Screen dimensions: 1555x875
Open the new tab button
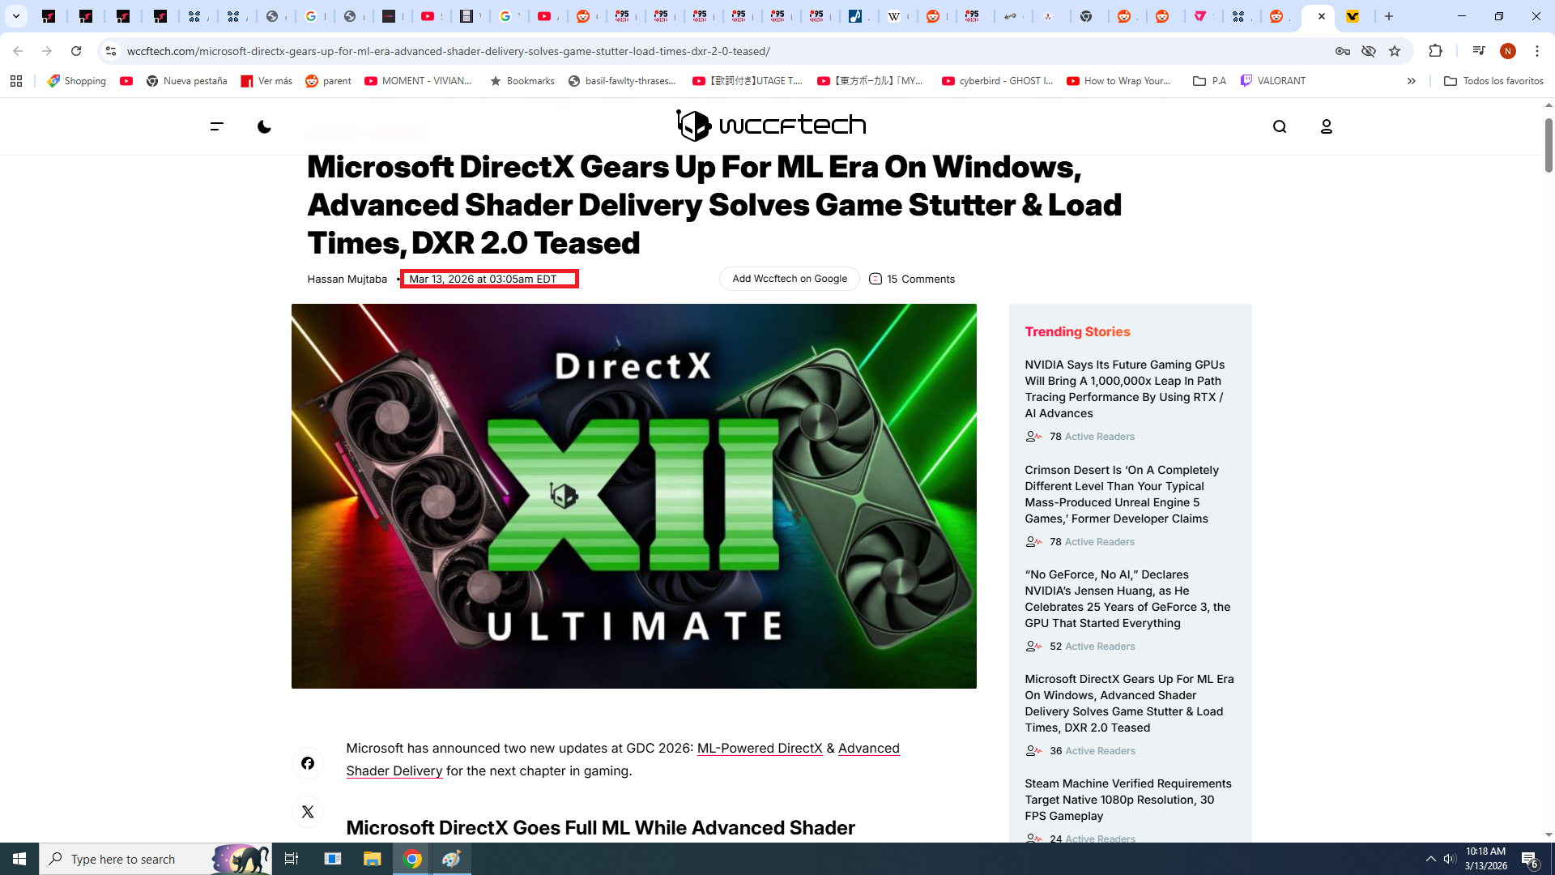[x=1389, y=16]
